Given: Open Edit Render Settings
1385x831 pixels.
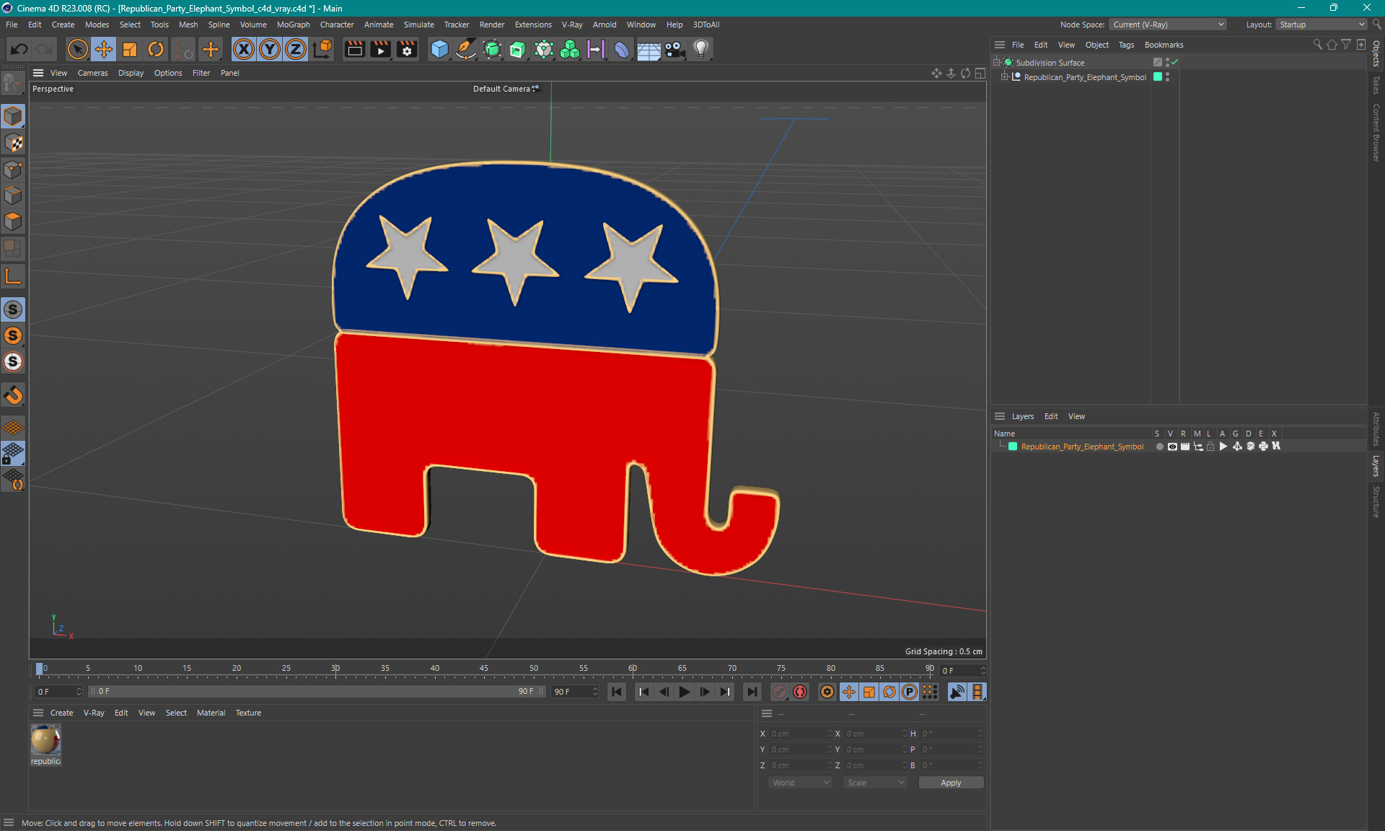Looking at the screenshot, I should pyautogui.click(x=407, y=49).
